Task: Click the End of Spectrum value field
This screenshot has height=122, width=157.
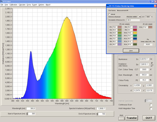Action: pos(102,114)
